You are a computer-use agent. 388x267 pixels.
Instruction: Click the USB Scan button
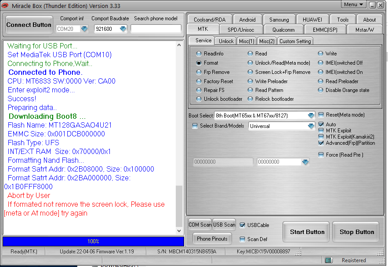click(x=224, y=225)
